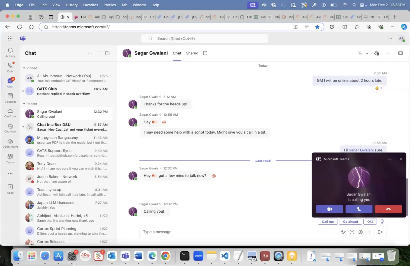Switch to the Shared tab

click(x=192, y=53)
